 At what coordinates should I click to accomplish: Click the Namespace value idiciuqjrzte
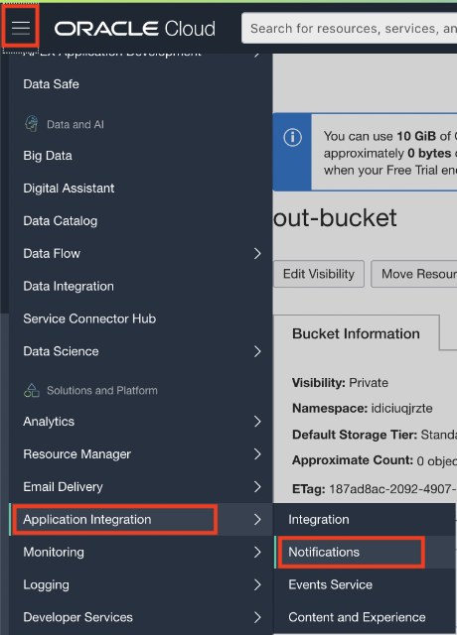tap(401, 408)
